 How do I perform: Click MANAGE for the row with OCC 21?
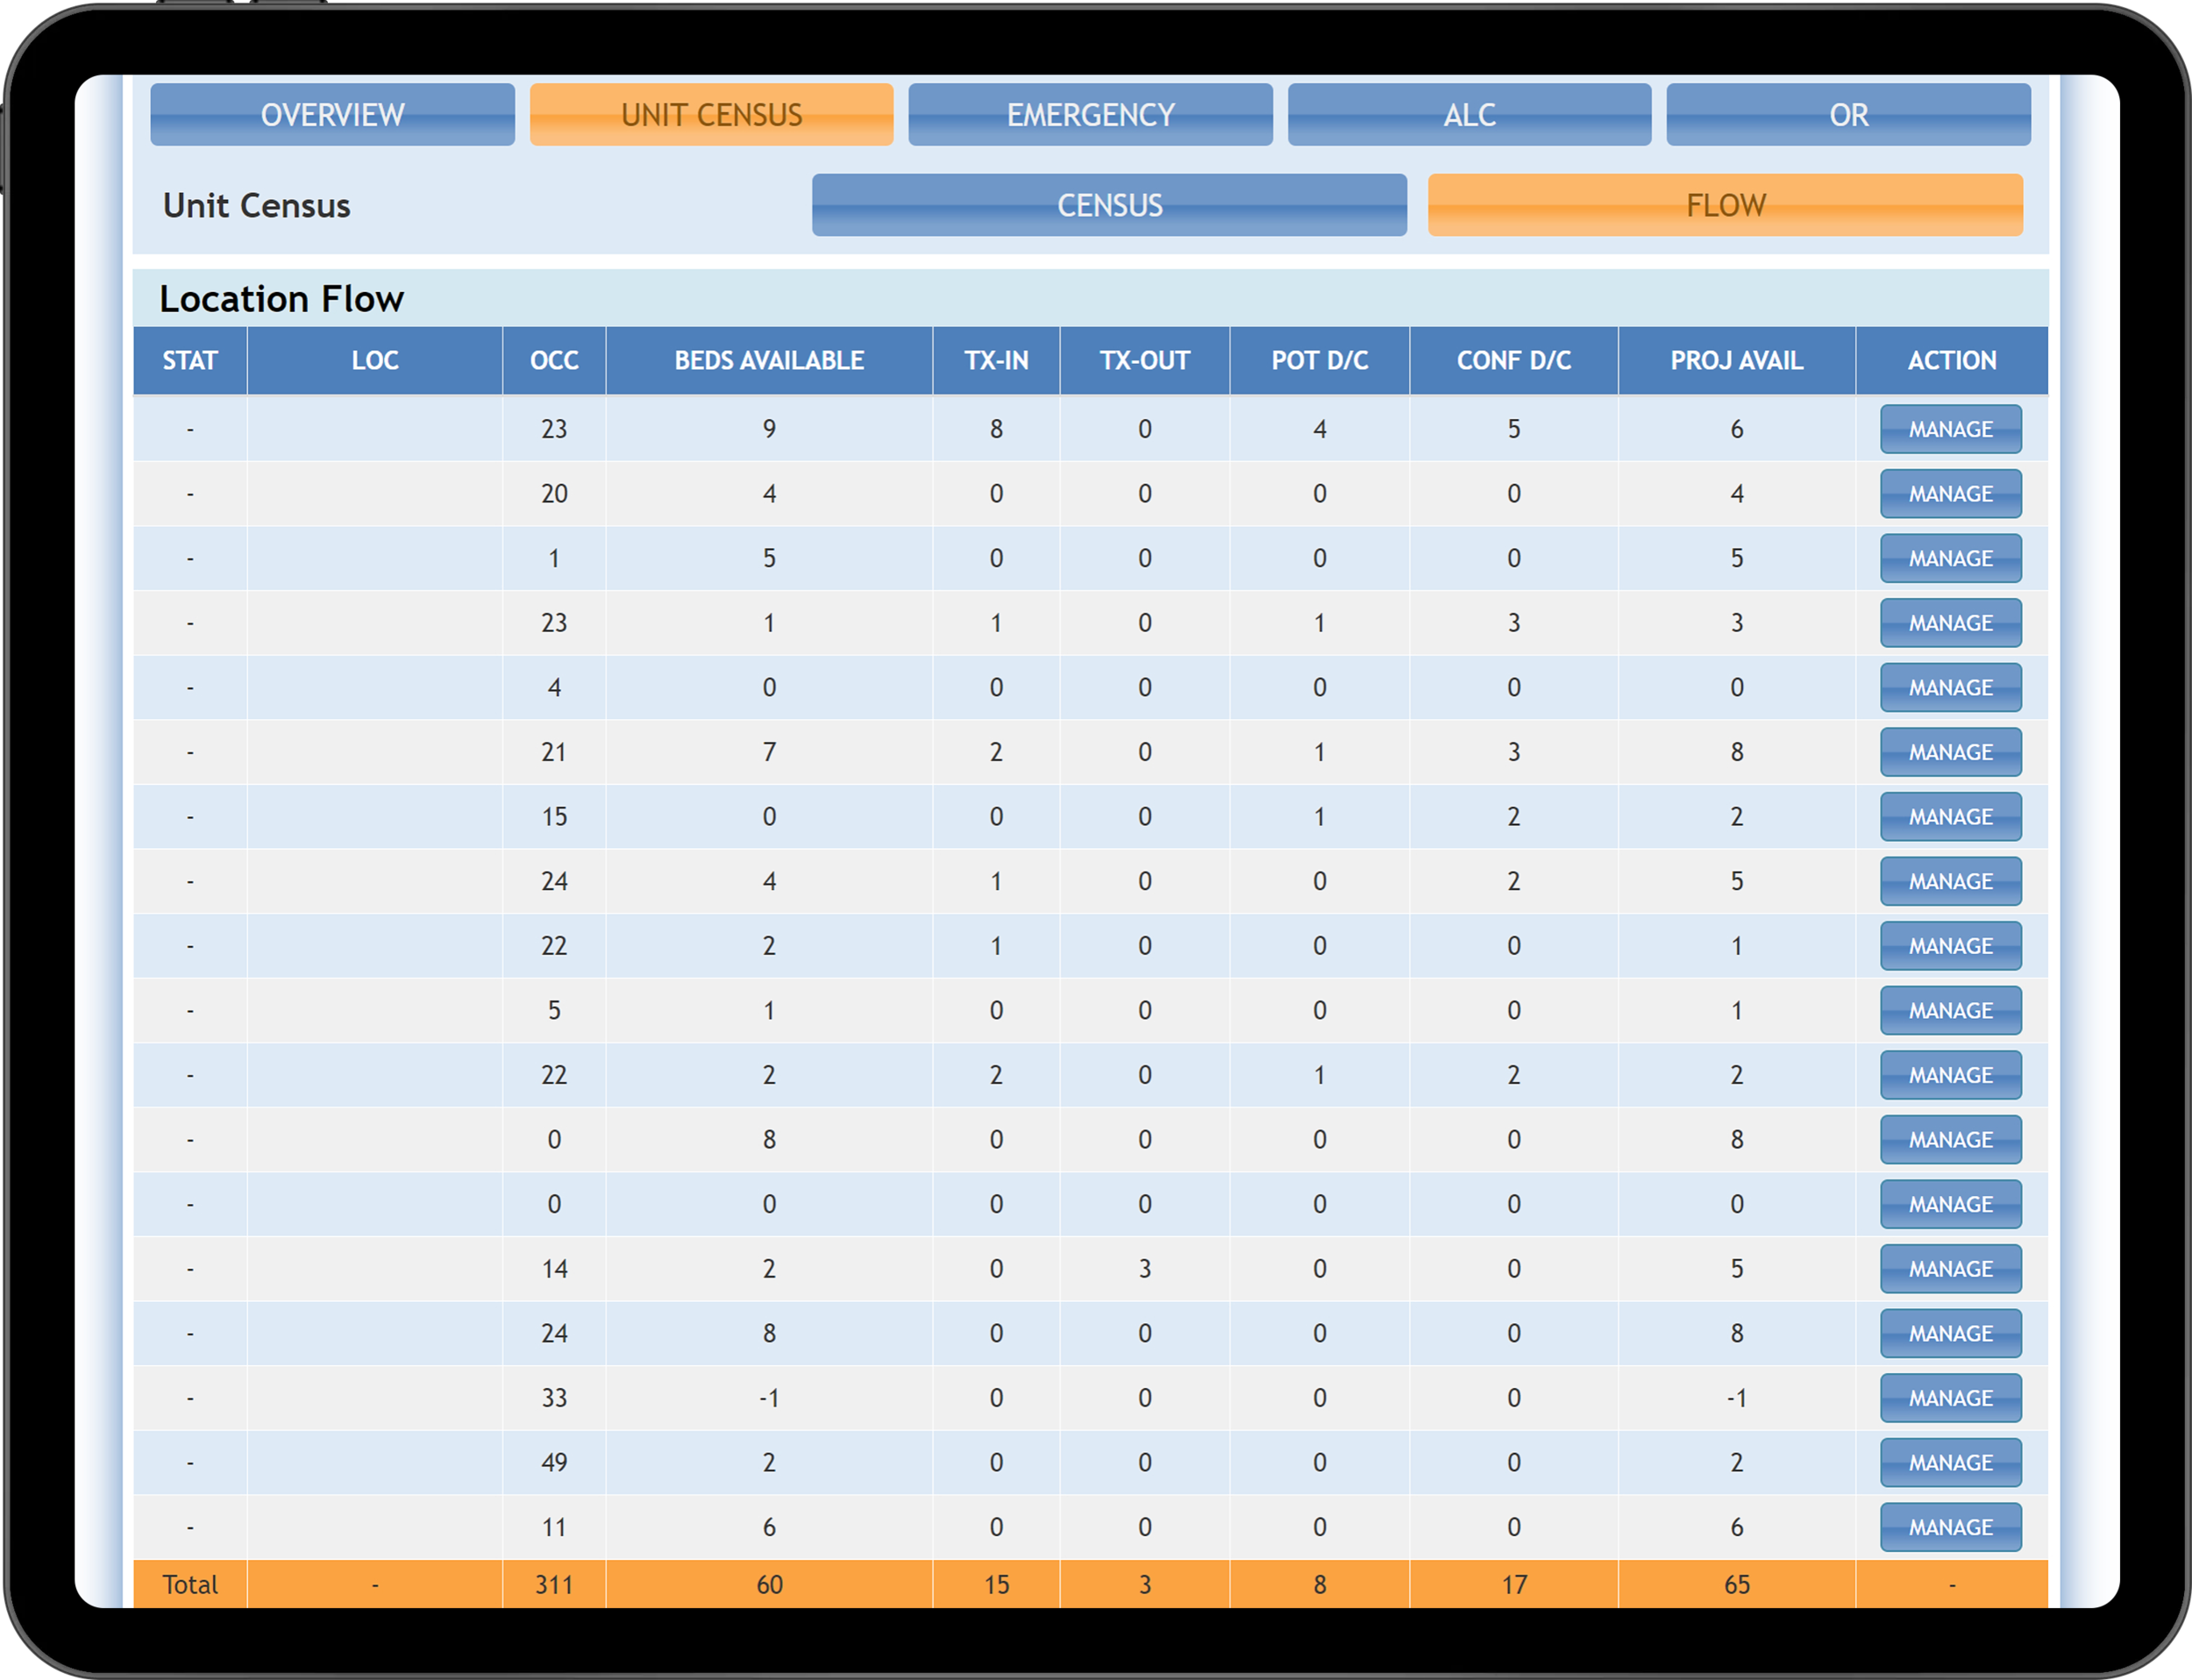[1950, 752]
